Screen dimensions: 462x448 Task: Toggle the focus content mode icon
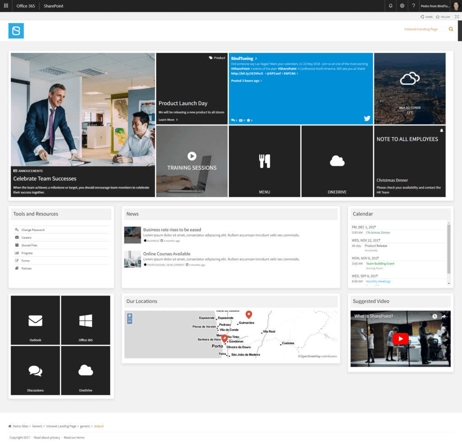tap(457, 17)
